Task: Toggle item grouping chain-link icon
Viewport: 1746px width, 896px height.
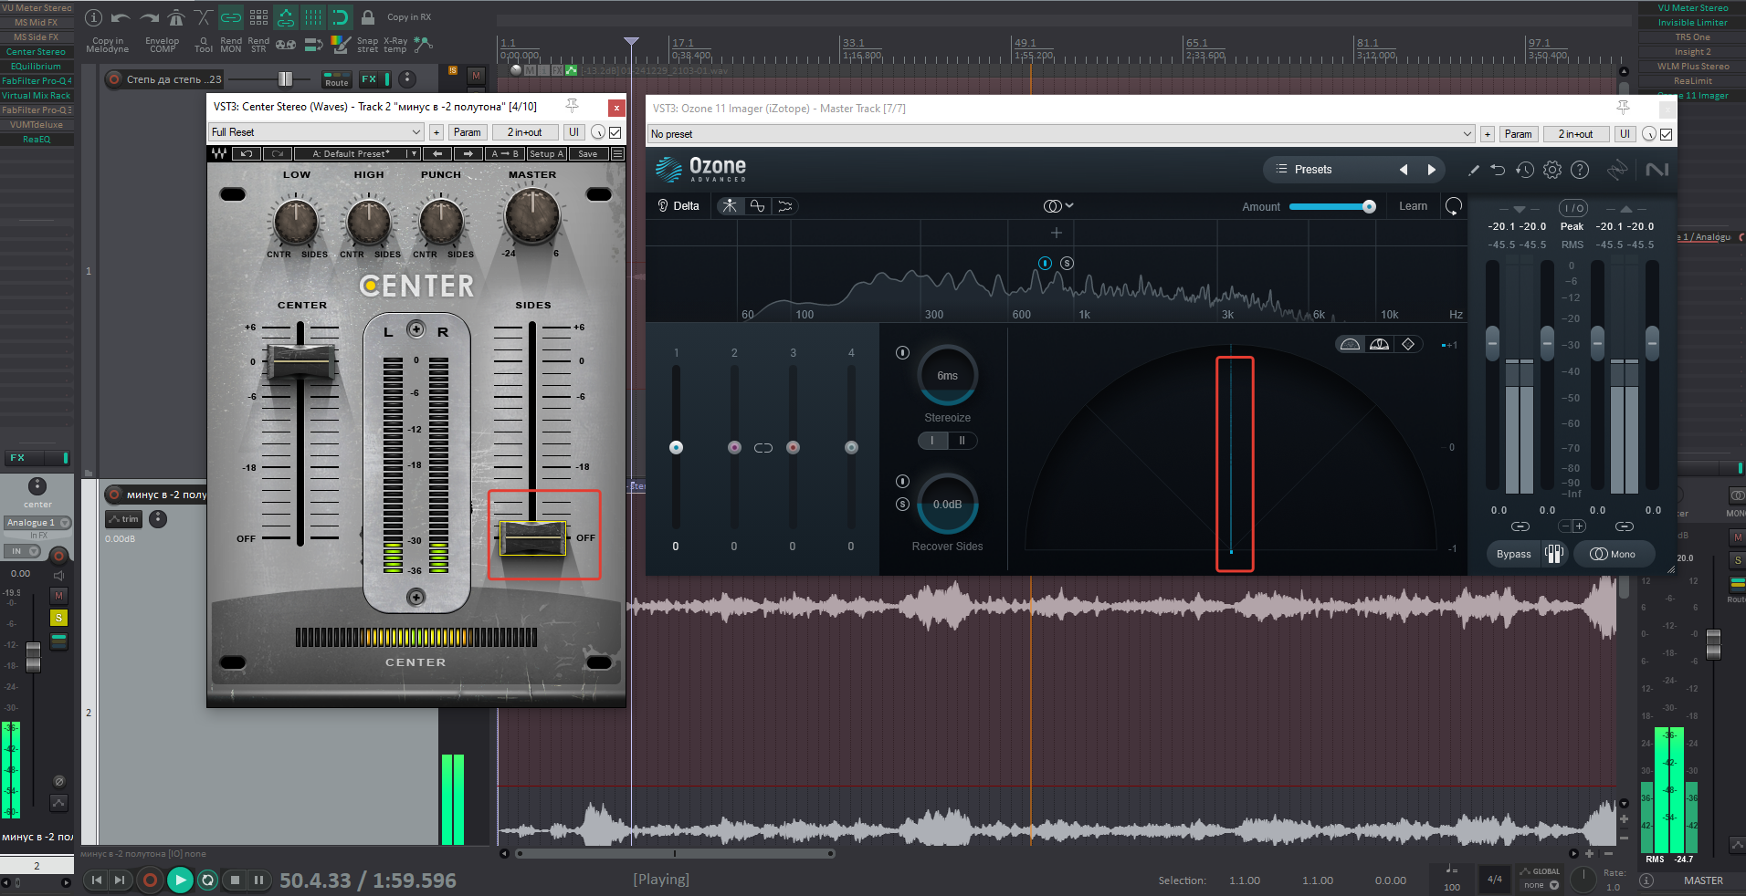Action: [x=231, y=17]
